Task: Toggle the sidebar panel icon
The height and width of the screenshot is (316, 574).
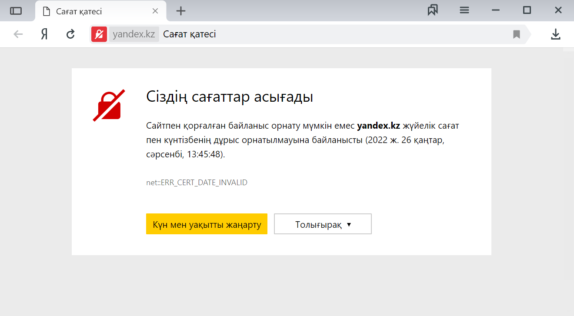Action: click(16, 11)
